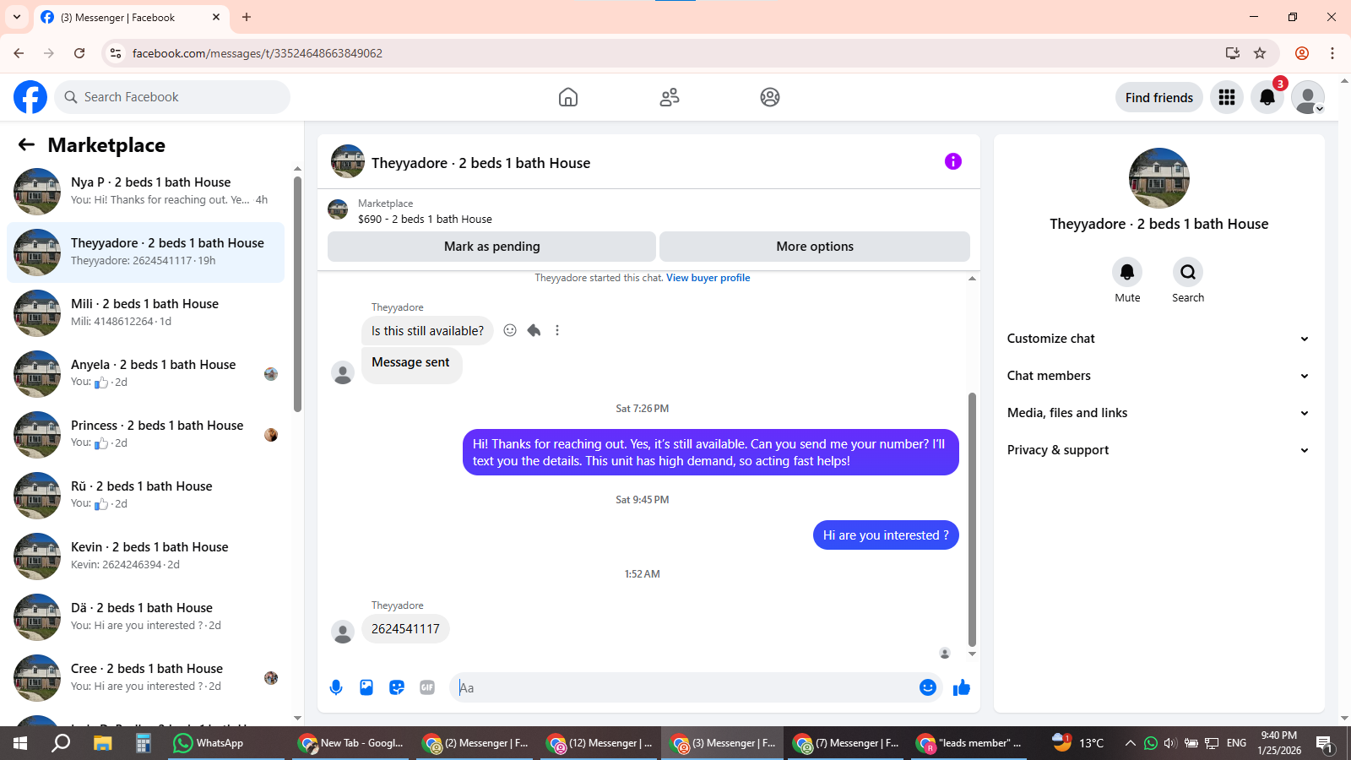This screenshot has width=1351, height=760.
Task: Expand Customize chat section
Action: tap(1158, 339)
